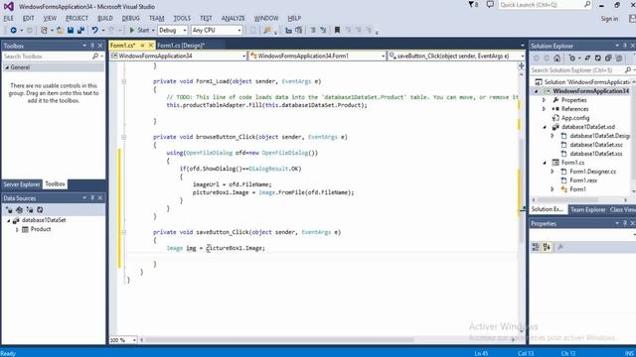Click the Solution Explorer horizontal scrollbar
This screenshot has height=357, width=636.
[x=567, y=199]
